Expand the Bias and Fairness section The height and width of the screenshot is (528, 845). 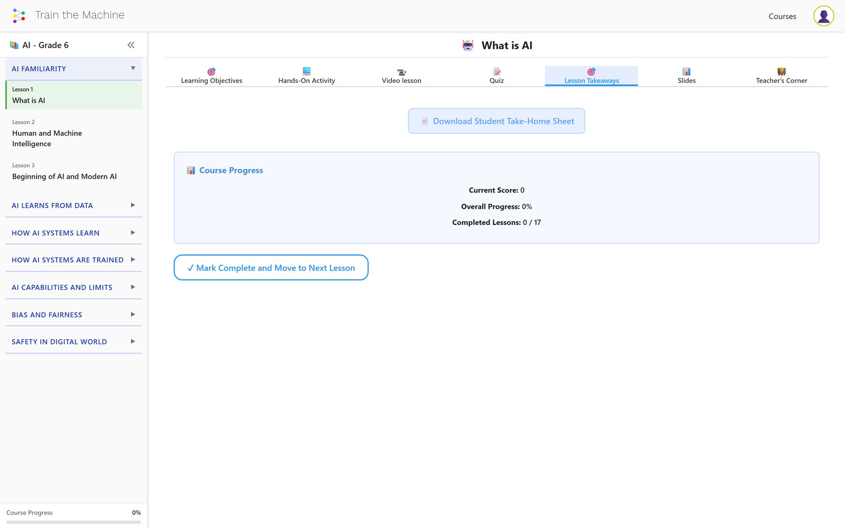tap(74, 314)
